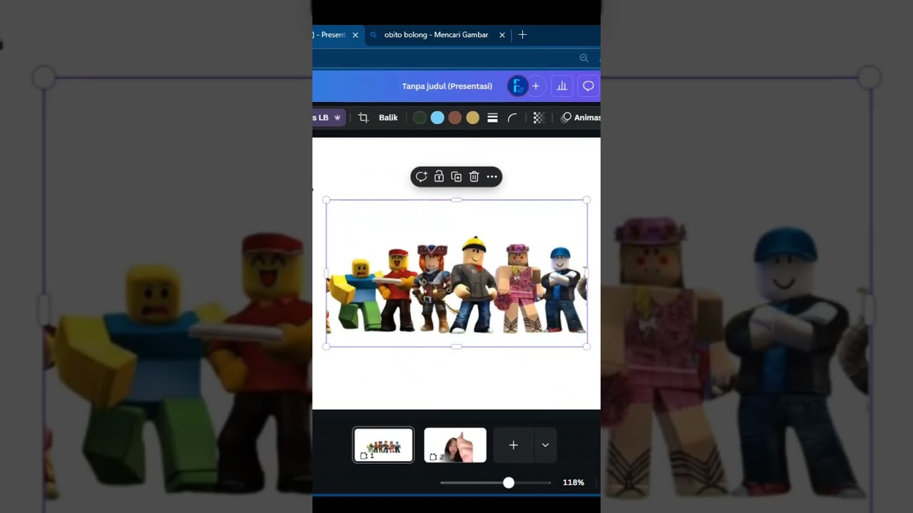Edit the Tanpa judul (Presentasi) title
Image resolution: width=913 pixels, height=513 pixels.
click(x=447, y=86)
